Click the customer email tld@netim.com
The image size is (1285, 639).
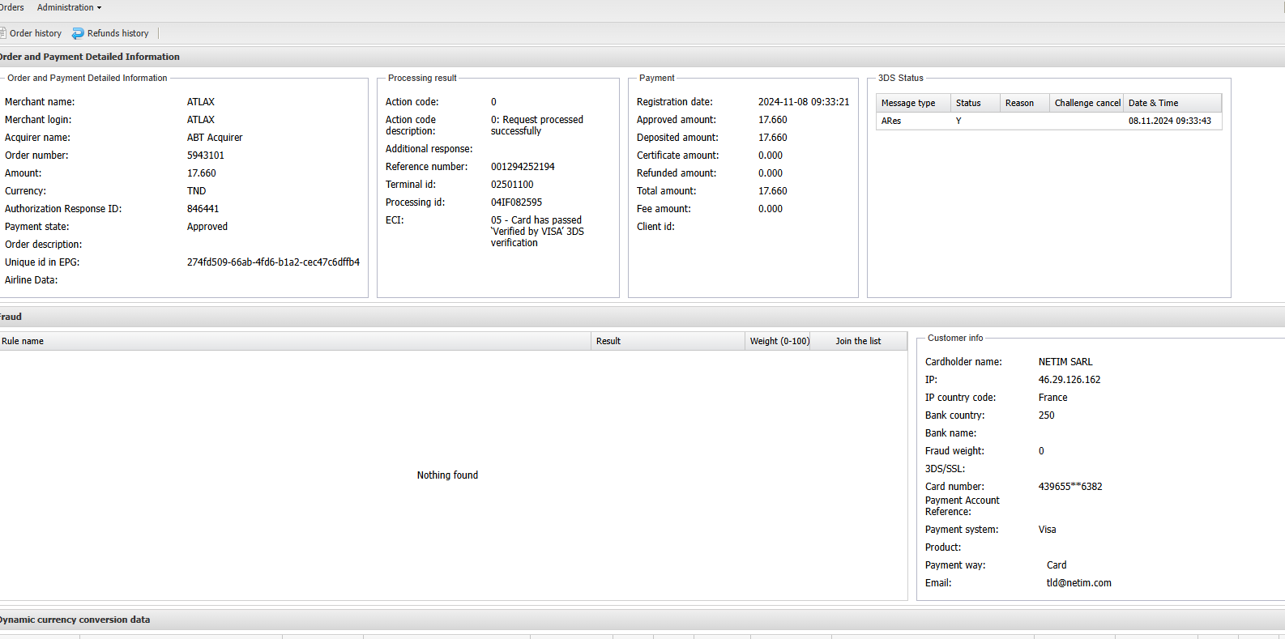[1078, 583]
